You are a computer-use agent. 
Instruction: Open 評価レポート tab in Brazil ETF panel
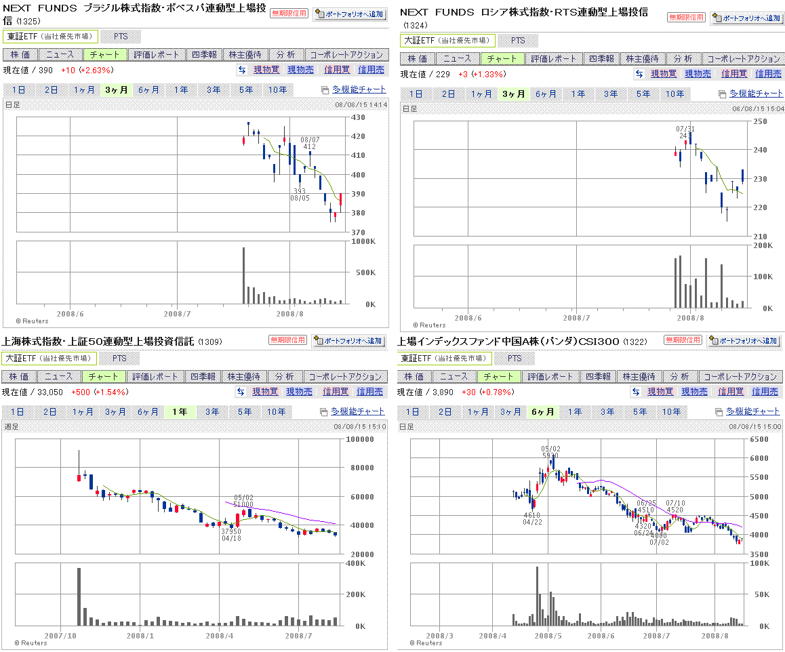156,54
